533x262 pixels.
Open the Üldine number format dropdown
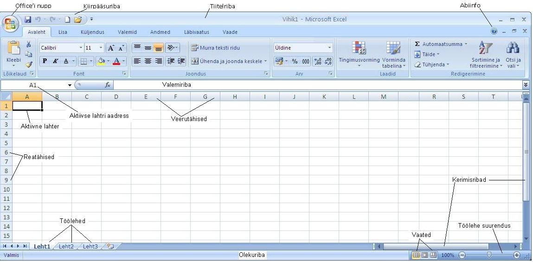[x=329, y=48]
